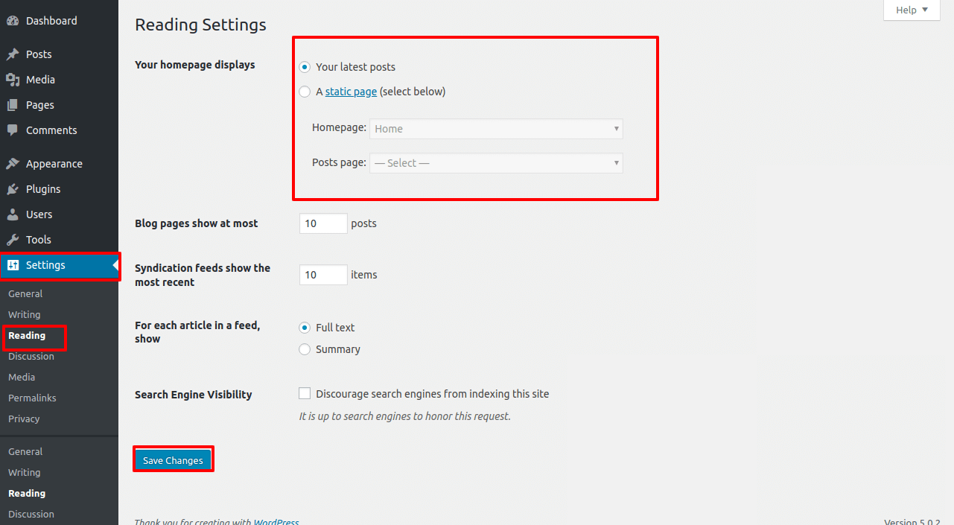Enable discourage search engines checkbox
Viewport: 954px width, 525px height.
(x=305, y=393)
